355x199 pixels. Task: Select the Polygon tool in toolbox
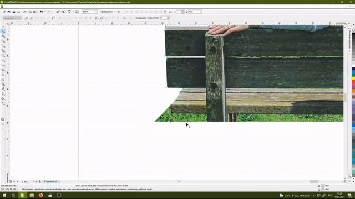(x=3, y=65)
